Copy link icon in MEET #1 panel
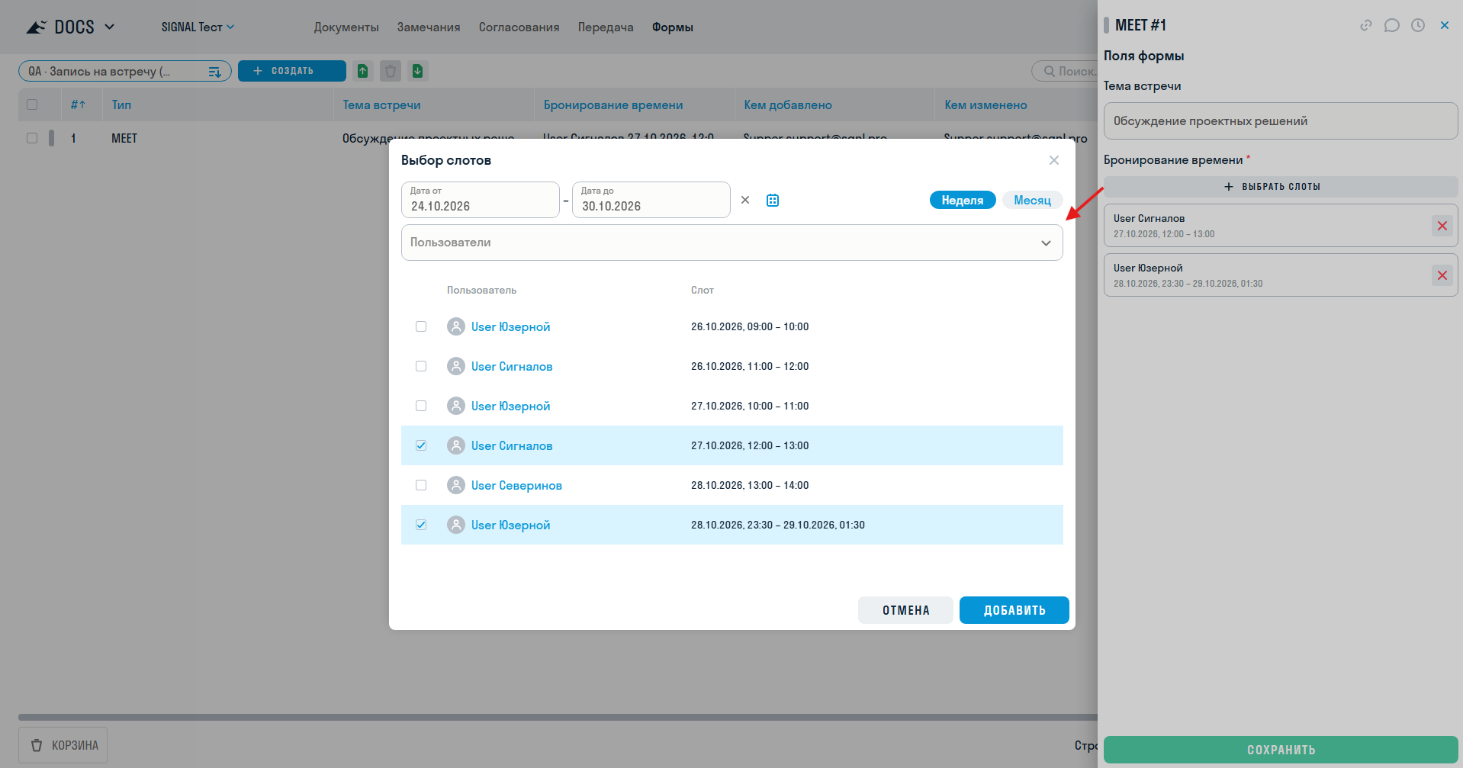This screenshot has width=1463, height=768. [x=1366, y=25]
